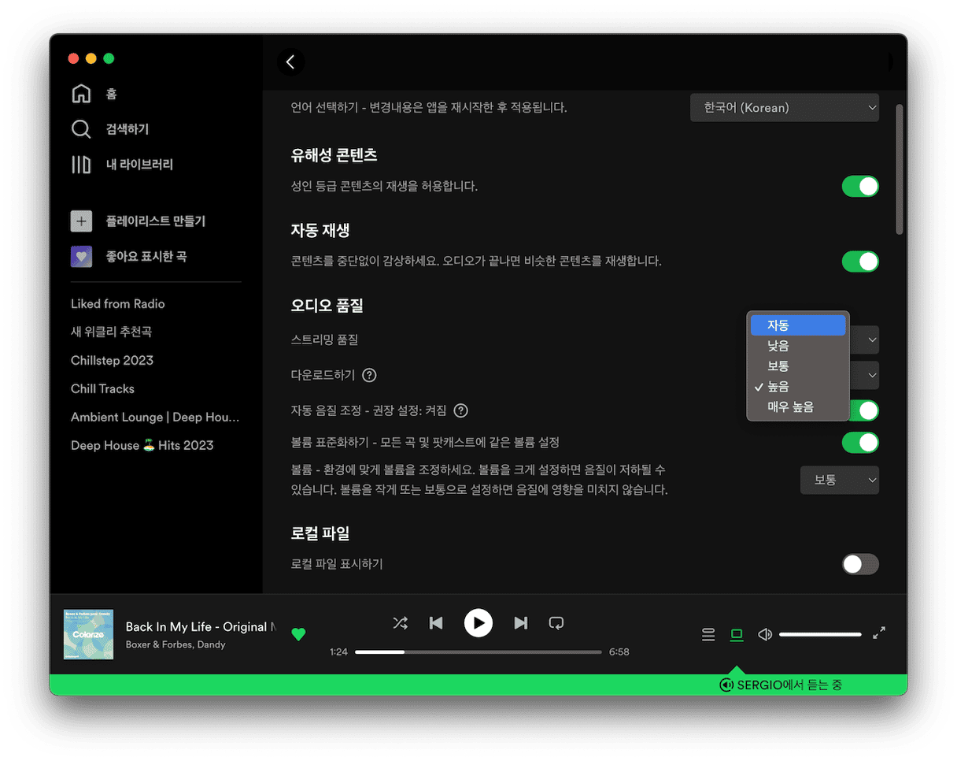Toggle shuffle playback icon

tap(400, 623)
